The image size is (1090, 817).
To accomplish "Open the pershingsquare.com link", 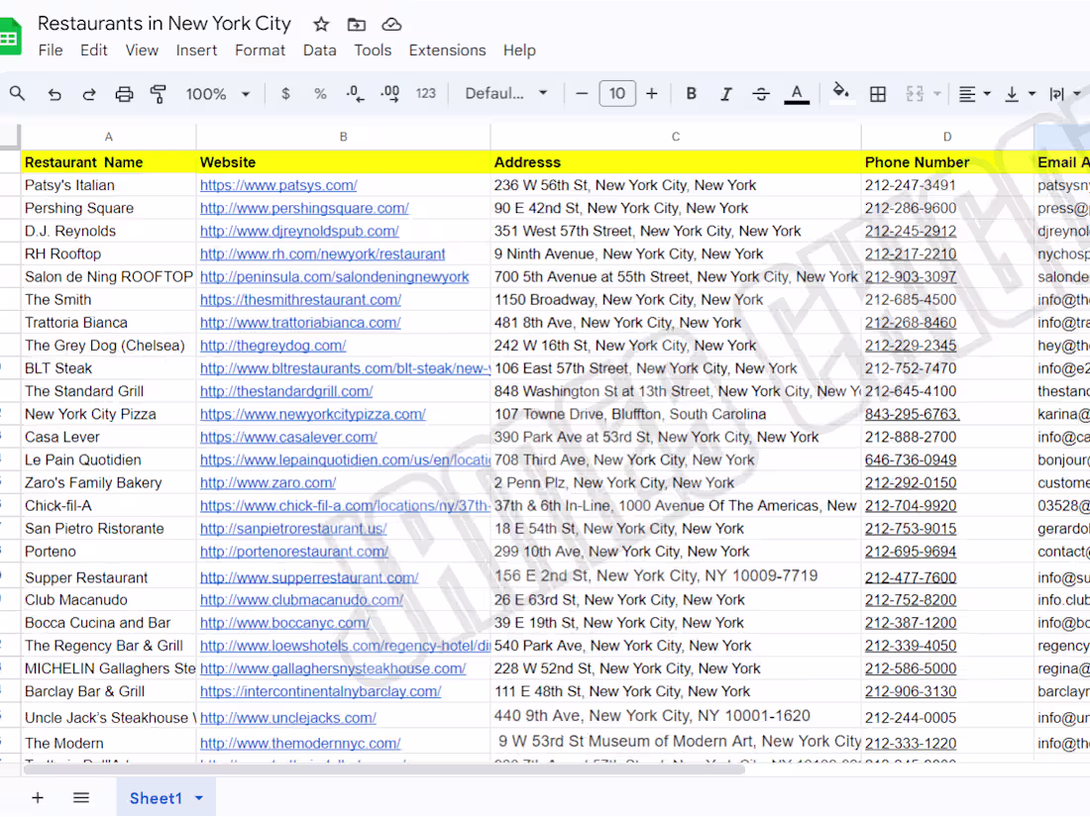I will (304, 208).
